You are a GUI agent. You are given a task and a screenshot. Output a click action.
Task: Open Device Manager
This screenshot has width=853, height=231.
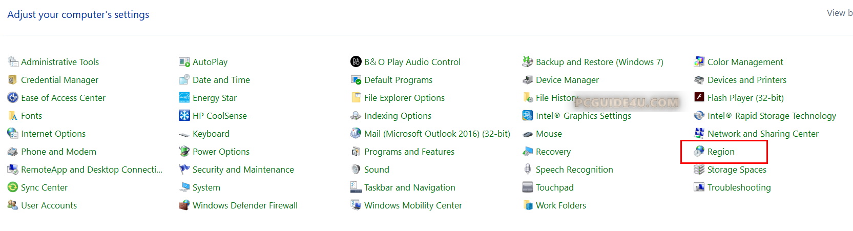(567, 80)
